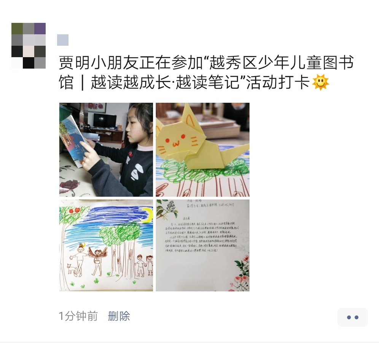
Task: Open the blurred username next to the avatar
Action: pos(63,40)
